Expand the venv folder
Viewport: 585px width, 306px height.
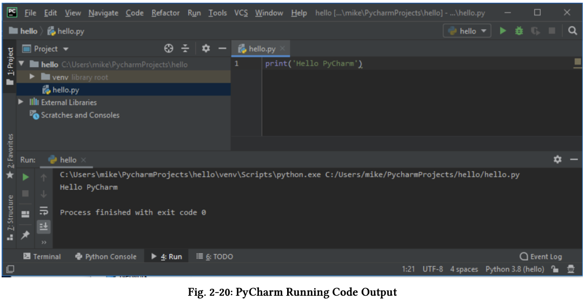point(32,77)
